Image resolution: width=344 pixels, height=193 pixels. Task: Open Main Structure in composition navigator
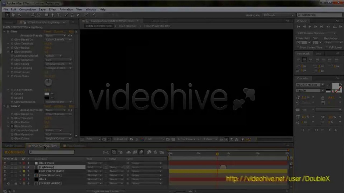[x=128, y=26]
